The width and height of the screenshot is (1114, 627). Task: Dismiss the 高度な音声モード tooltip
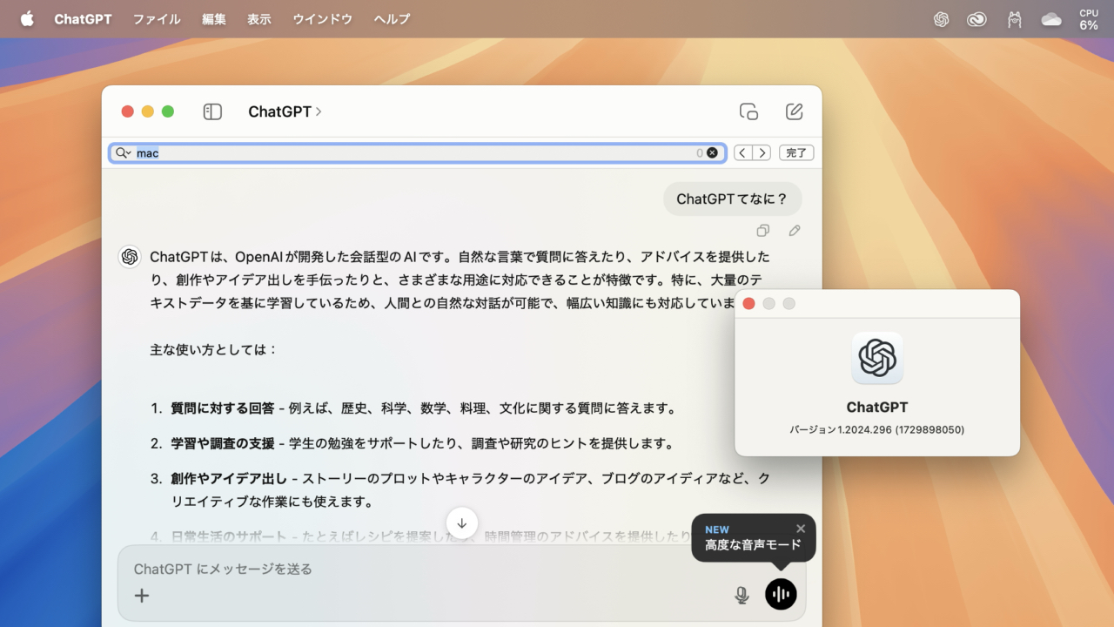[x=801, y=529]
